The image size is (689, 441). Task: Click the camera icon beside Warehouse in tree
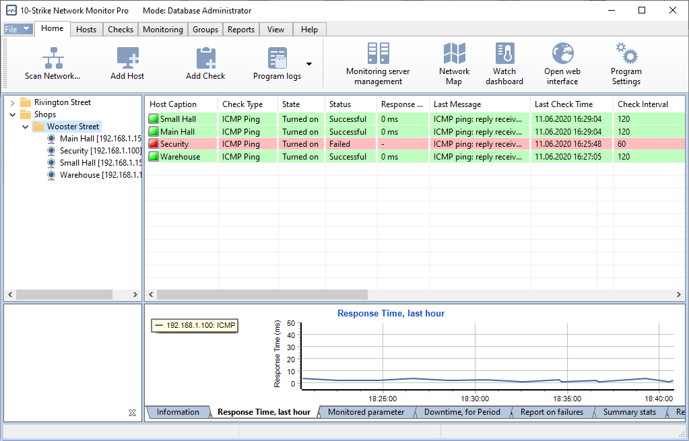[x=51, y=175]
